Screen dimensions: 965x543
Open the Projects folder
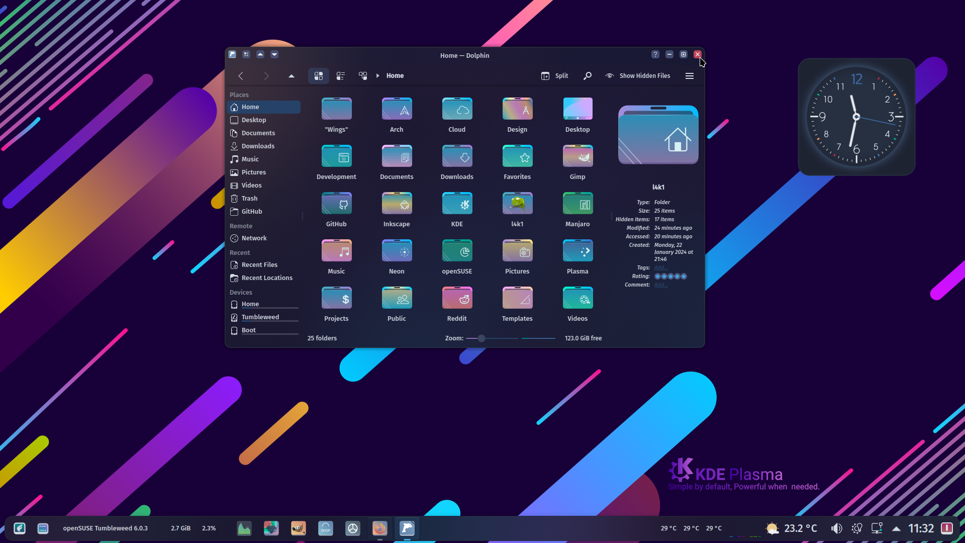pyautogui.click(x=336, y=304)
